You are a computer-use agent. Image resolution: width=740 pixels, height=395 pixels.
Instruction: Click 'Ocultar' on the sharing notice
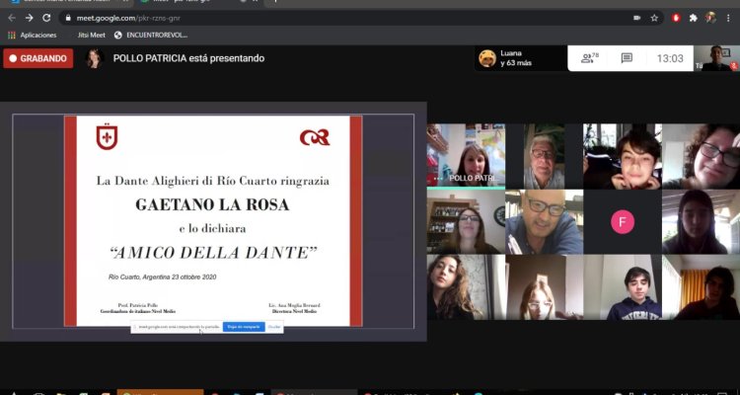tap(274, 327)
